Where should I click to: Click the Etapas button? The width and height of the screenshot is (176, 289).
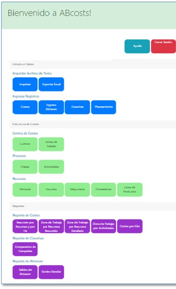[25, 167]
